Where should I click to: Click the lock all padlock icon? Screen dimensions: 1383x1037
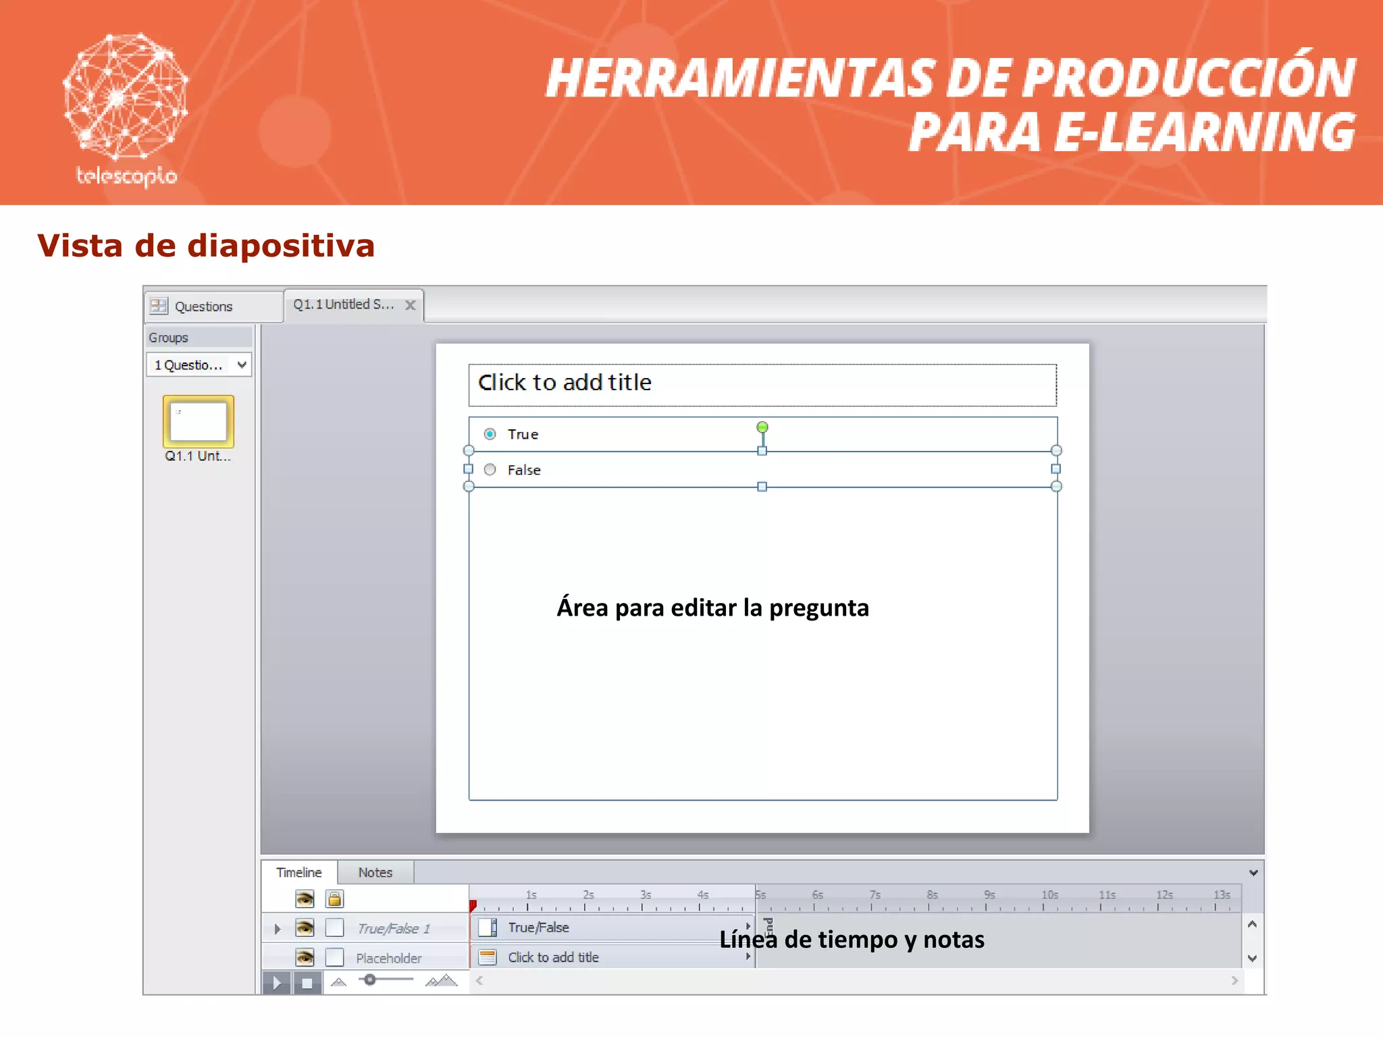point(334,899)
